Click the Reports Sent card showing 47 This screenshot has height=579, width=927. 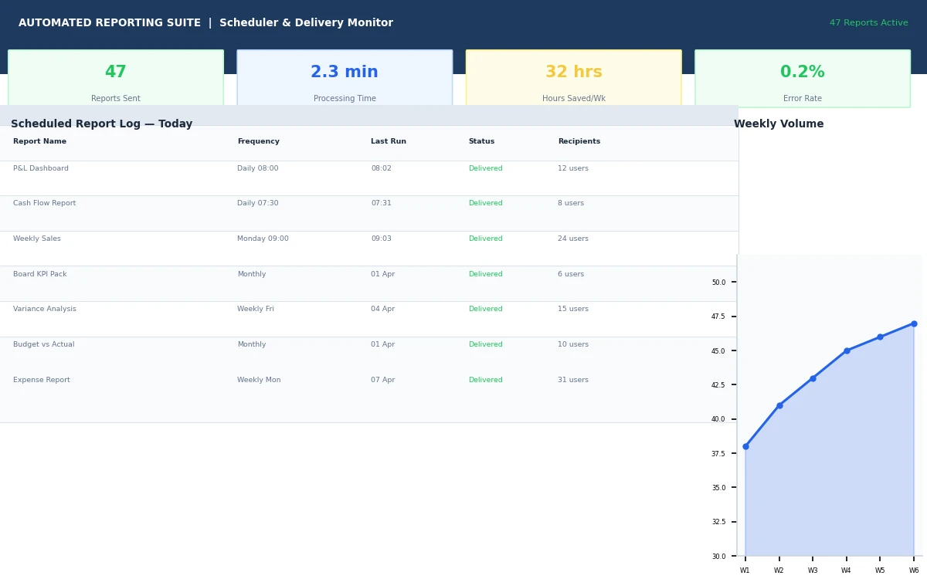[116, 79]
